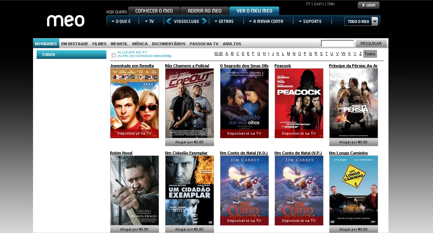Open the Robin Hood title link
Image resolution: width=433 pixels, height=233 pixels.
point(121,153)
